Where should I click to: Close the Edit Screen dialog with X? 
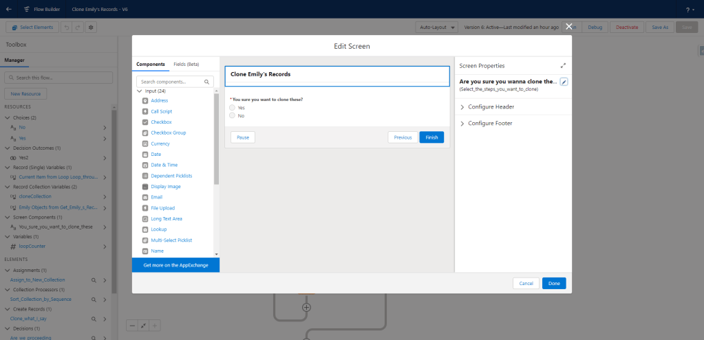click(x=568, y=27)
